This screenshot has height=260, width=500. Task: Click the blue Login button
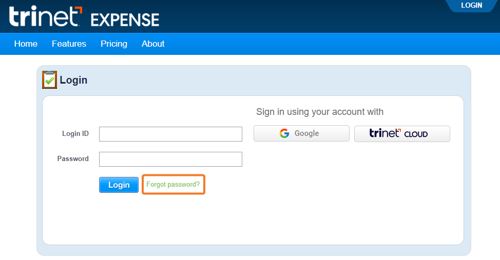coord(119,185)
